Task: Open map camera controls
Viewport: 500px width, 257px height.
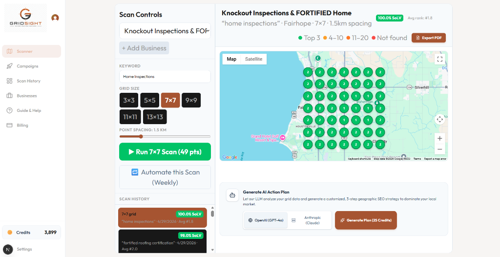Action: [440, 119]
